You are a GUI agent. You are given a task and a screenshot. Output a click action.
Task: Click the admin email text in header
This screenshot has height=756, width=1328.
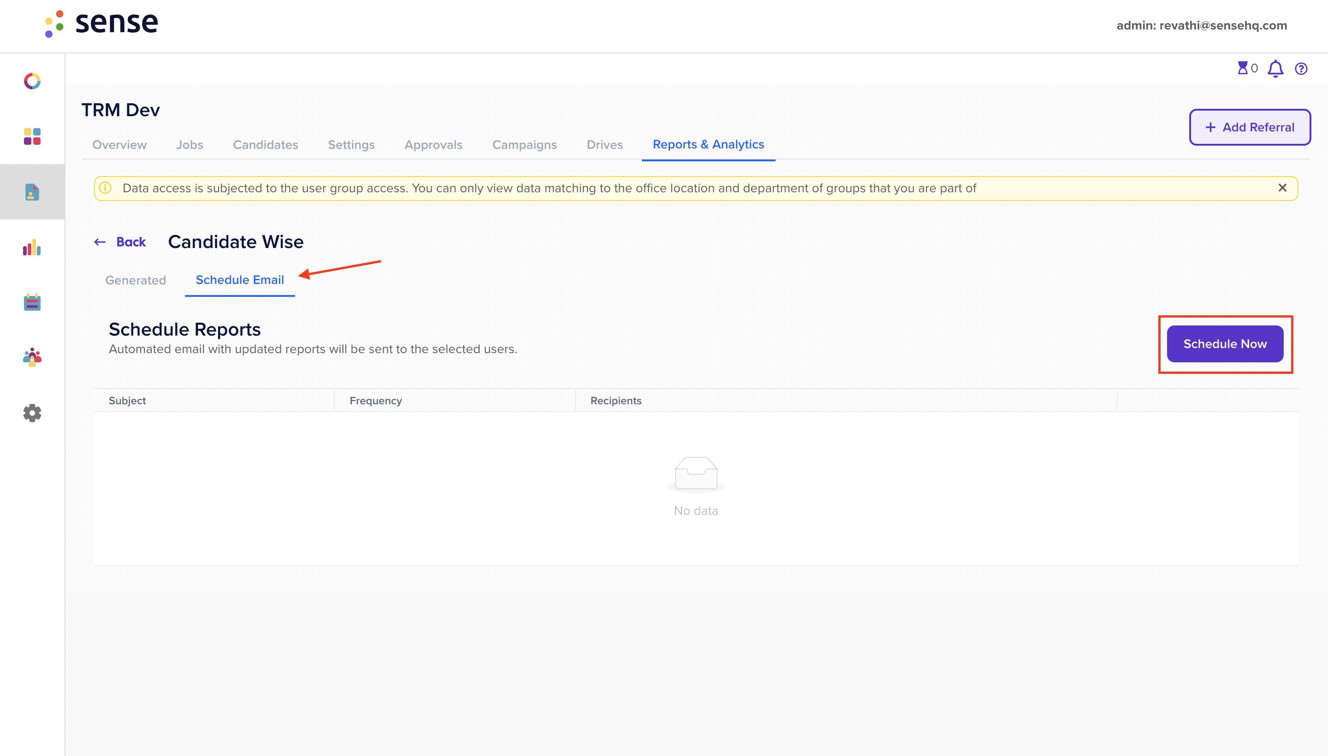pyautogui.click(x=1202, y=25)
